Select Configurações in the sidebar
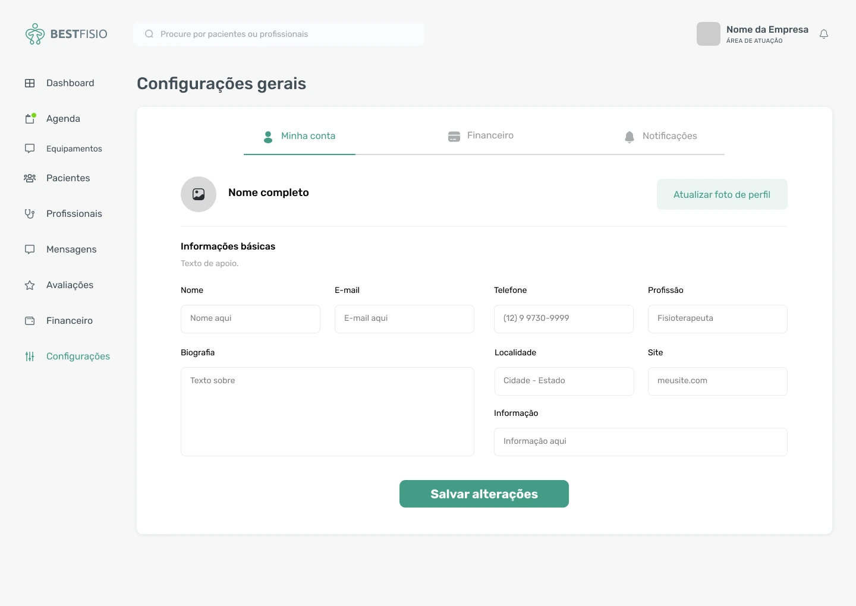This screenshot has height=606, width=856. point(78,356)
